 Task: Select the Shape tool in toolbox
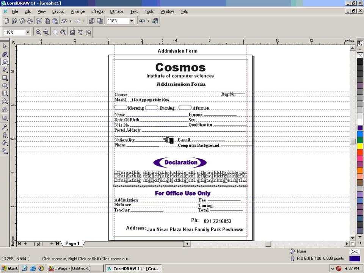tap(5, 54)
